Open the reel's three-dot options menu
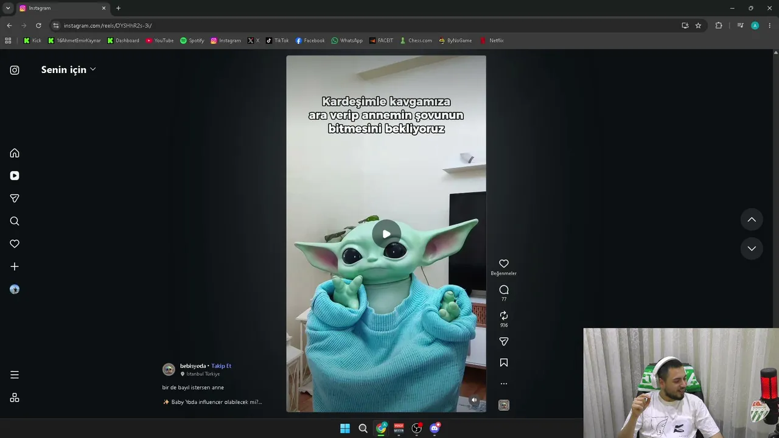The height and width of the screenshot is (438, 779). click(504, 384)
